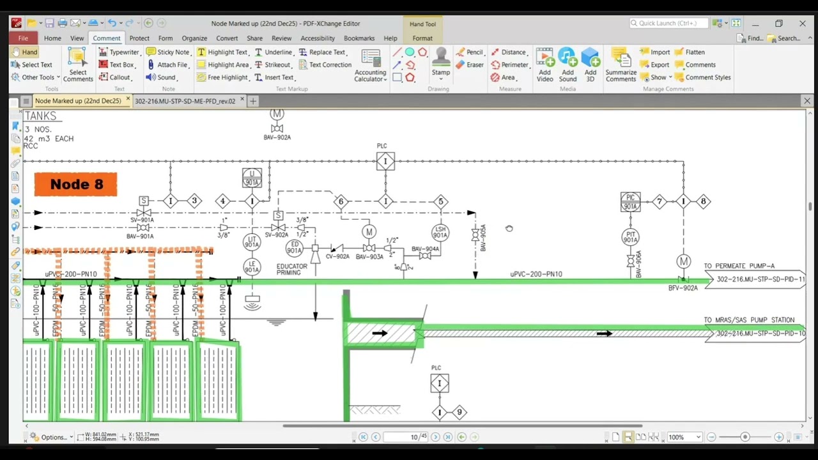Click the Print icon in quick toolbar
The width and height of the screenshot is (818, 460).
click(62, 23)
